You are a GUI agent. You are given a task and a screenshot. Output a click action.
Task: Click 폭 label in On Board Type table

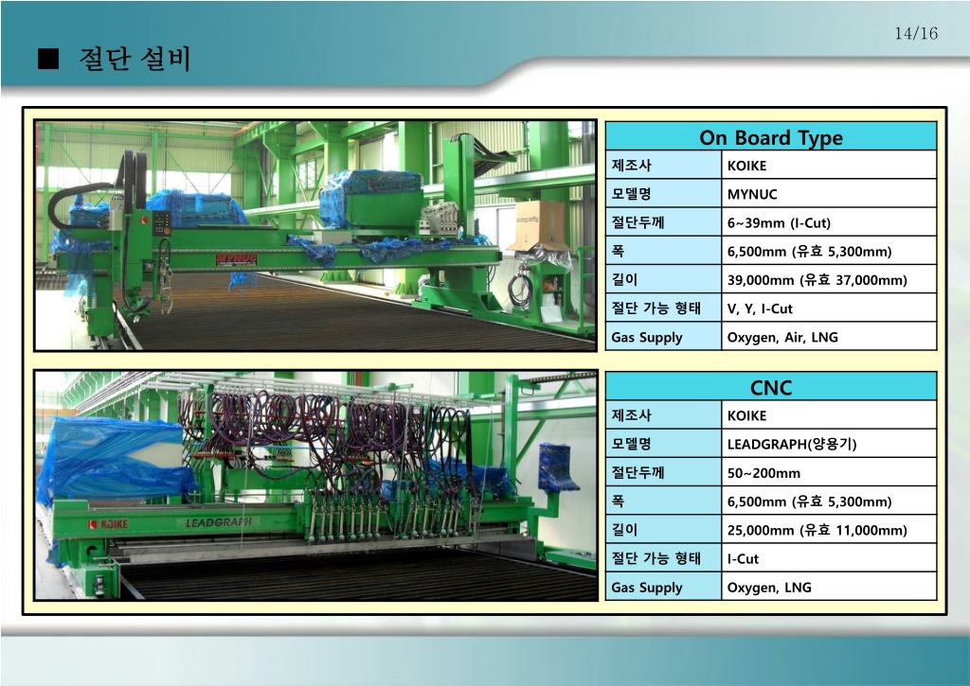click(618, 251)
